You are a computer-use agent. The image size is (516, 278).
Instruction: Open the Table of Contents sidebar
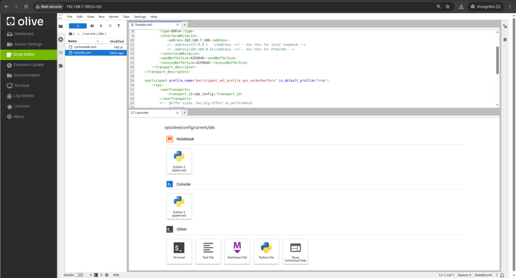tap(61, 52)
